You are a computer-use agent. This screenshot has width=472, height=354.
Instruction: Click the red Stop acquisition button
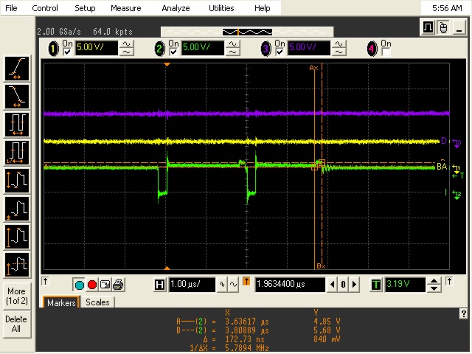click(x=92, y=285)
